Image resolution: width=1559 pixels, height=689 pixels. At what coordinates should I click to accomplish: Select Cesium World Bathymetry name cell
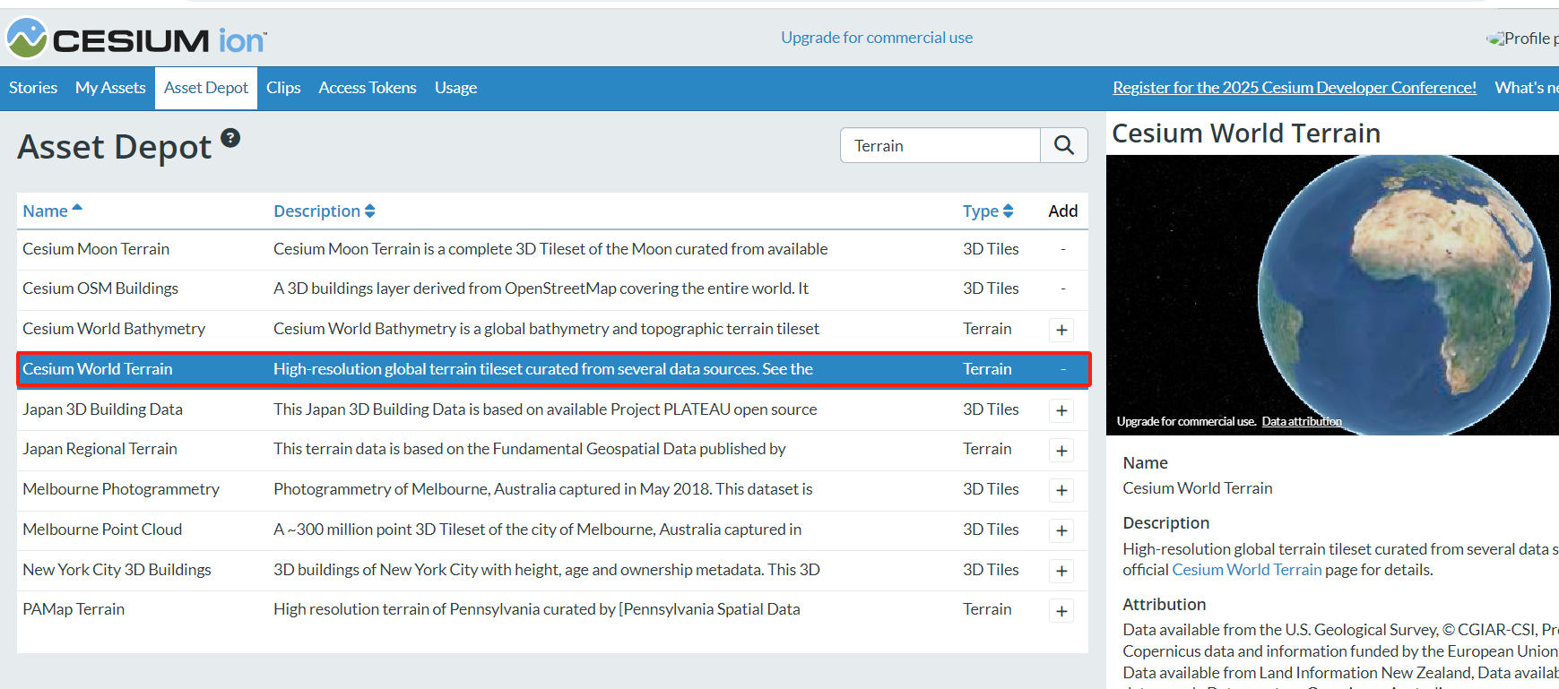point(114,329)
